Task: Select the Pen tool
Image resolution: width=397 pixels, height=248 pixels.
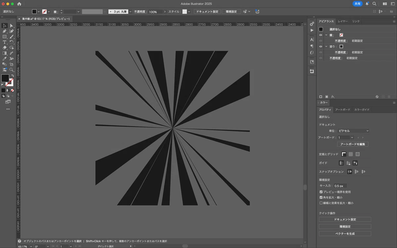Action: click(x=5, y=31)
